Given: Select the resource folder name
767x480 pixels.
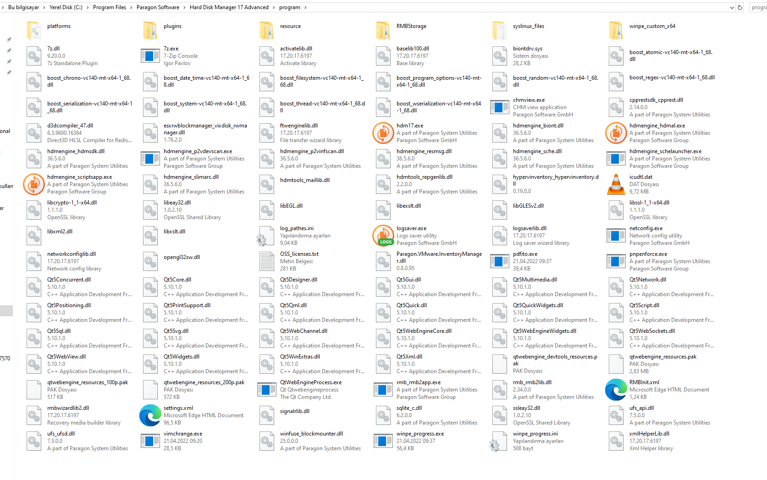Looking at the screenshot, I should point(291,26).
